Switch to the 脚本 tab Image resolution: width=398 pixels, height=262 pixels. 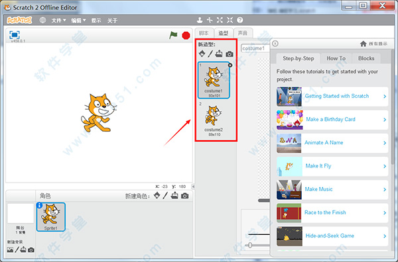coord(204,33)
